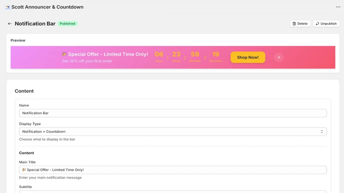
Task: Click the helper text Choose what to display
Action: pos(47,139)
